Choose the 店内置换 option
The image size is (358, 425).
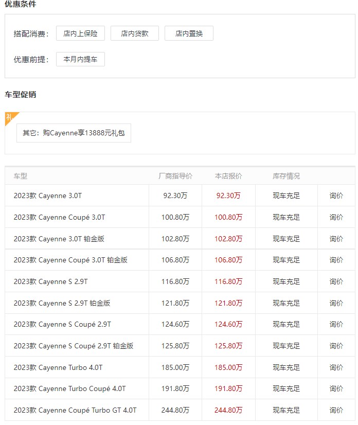point(189,33)
